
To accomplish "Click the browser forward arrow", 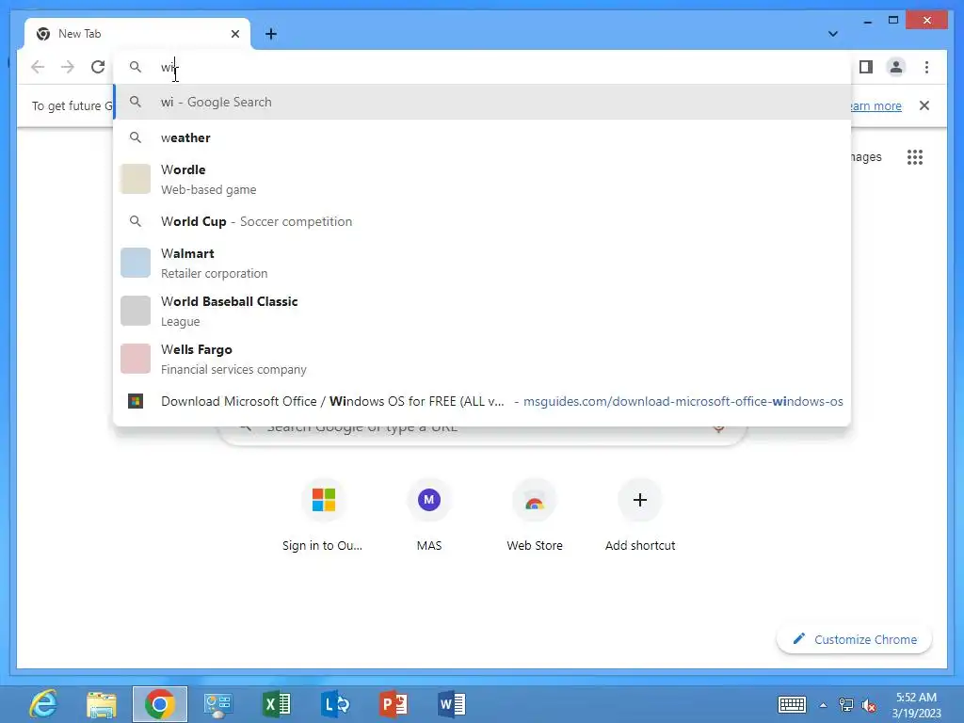I will click(68, 67).
